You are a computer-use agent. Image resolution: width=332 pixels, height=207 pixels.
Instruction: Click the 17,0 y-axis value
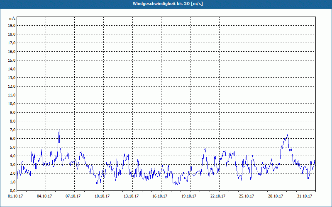pos(12,43)
